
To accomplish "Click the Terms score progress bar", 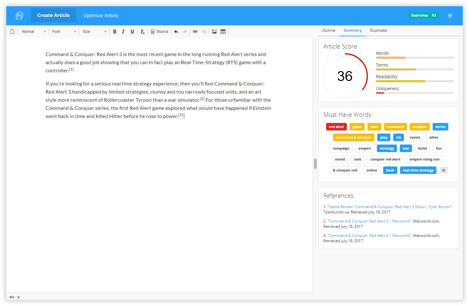I will point(415,69).
